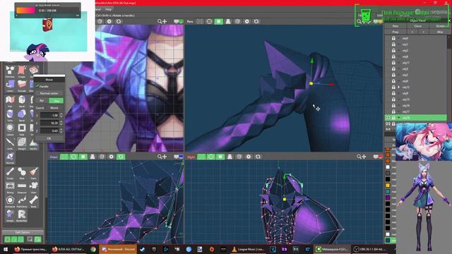Open the Help menu
Viewport: 452px width, 254px height.
tap(108, 9)
